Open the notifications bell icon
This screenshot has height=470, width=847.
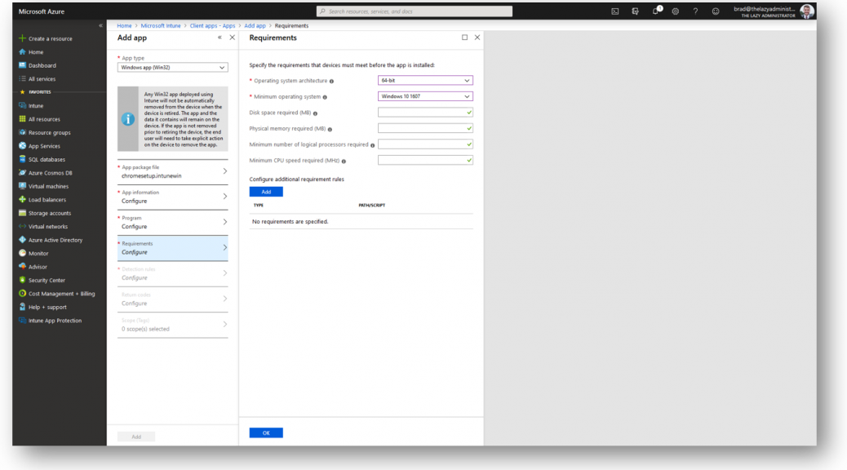pos(656,11)
